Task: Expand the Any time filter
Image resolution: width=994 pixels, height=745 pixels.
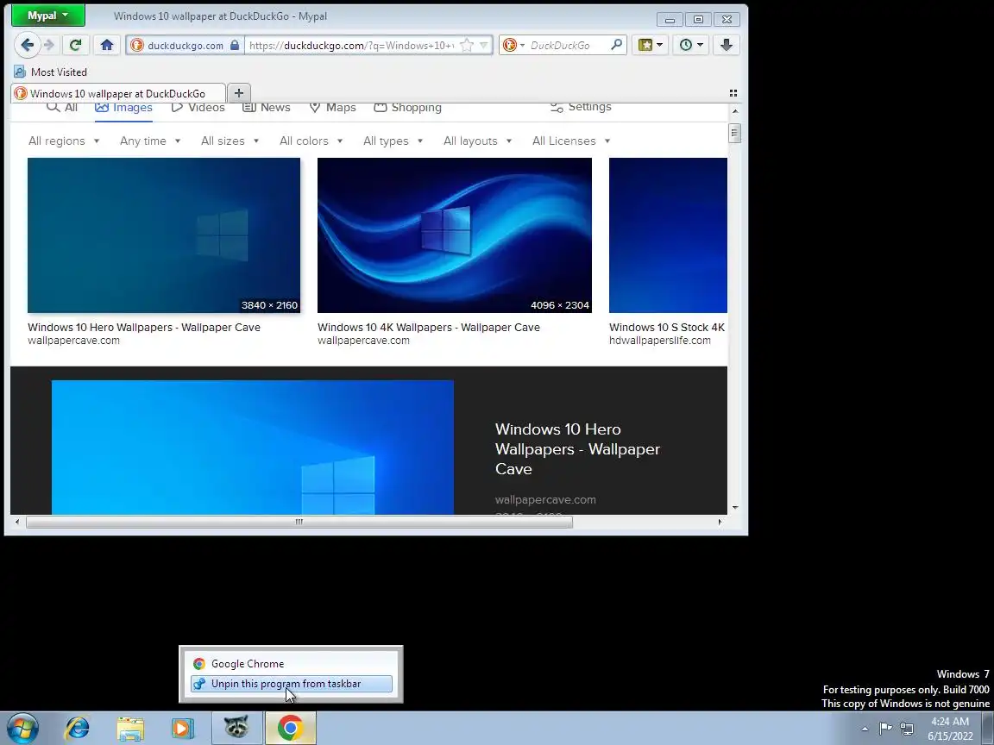Action: pyautogui.click(x=150, y=141)
